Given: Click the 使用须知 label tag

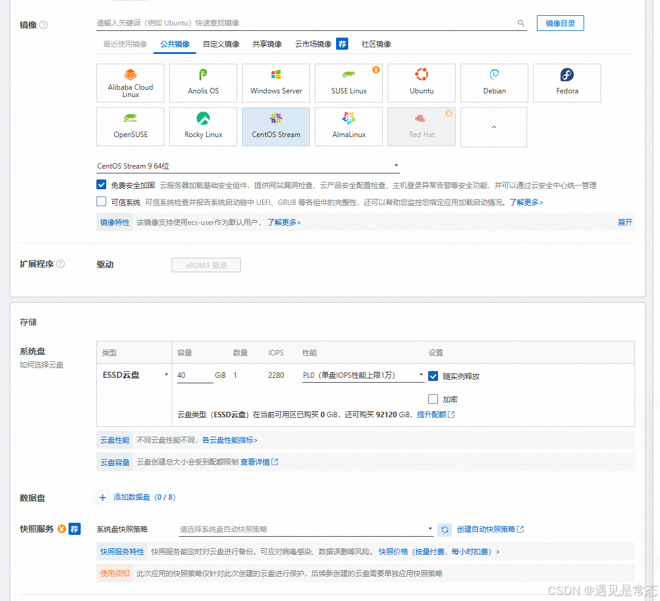Looking at the screenshot, I should (115, 573).
